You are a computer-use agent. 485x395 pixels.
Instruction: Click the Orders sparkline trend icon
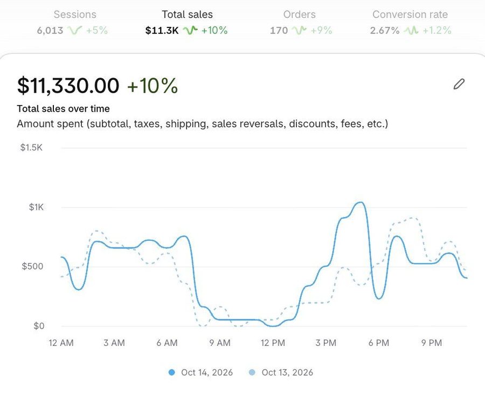coord(299,30)
